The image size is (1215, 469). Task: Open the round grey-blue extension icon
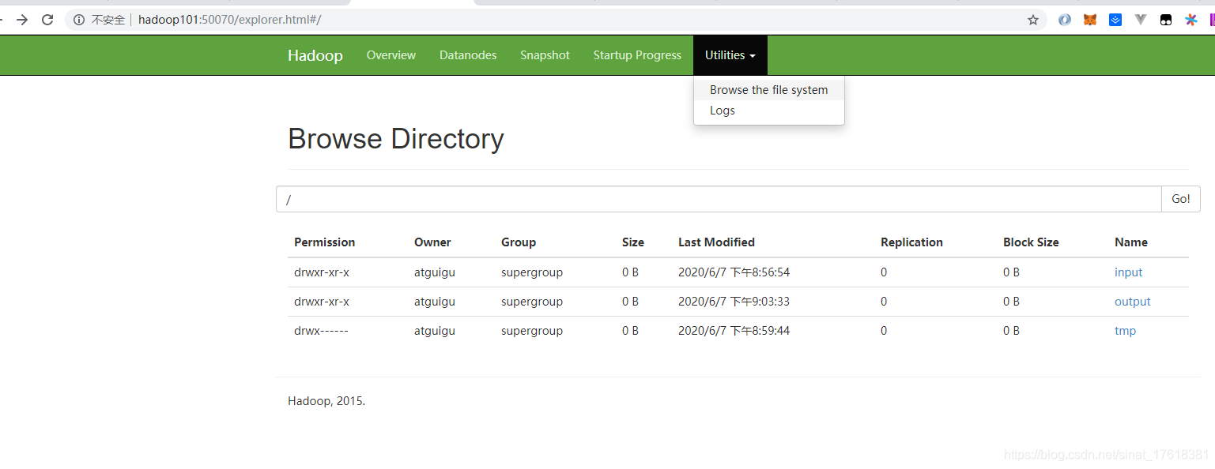point(1065,20)
